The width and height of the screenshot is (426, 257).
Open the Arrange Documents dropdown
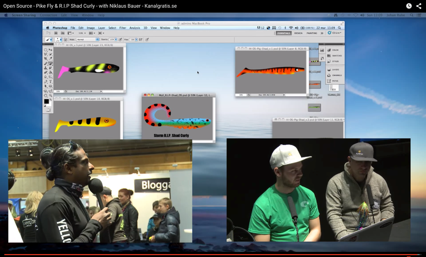92,33
